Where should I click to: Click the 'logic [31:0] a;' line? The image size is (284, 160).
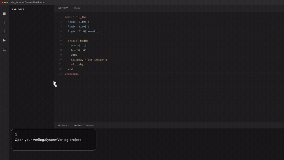79,22
